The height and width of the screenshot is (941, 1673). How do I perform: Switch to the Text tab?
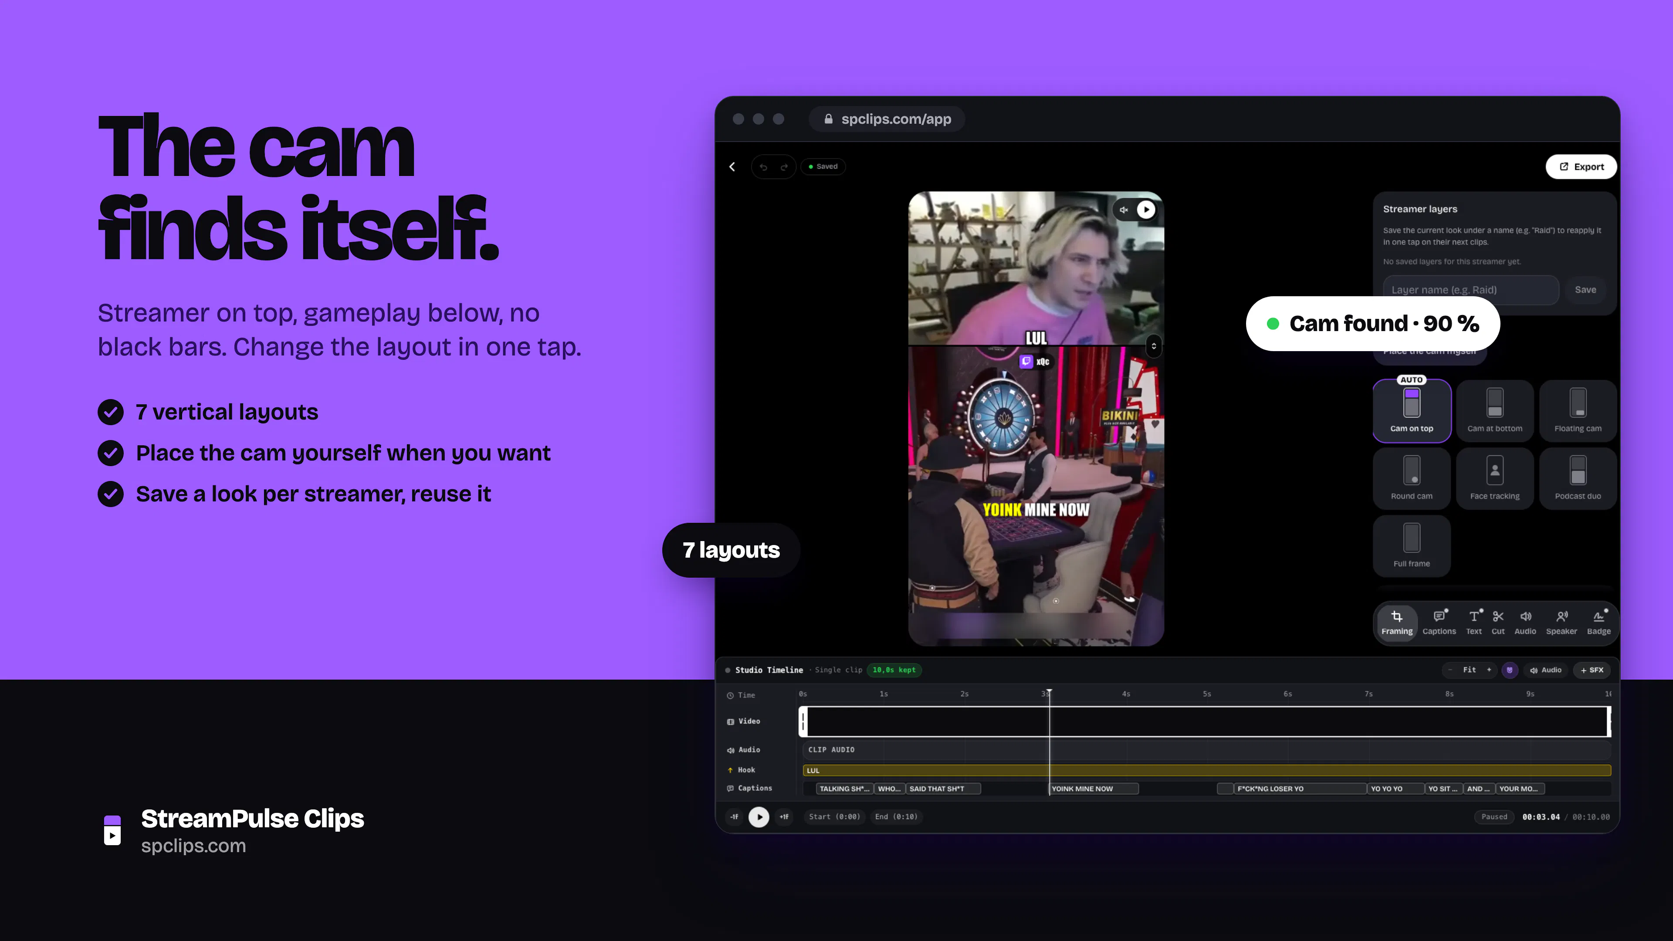point(1474,623)
